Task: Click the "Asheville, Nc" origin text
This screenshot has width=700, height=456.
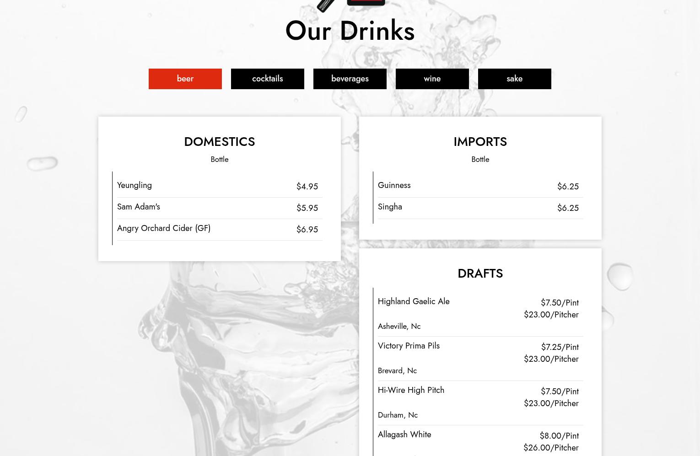Action: (x=399, y=326)
